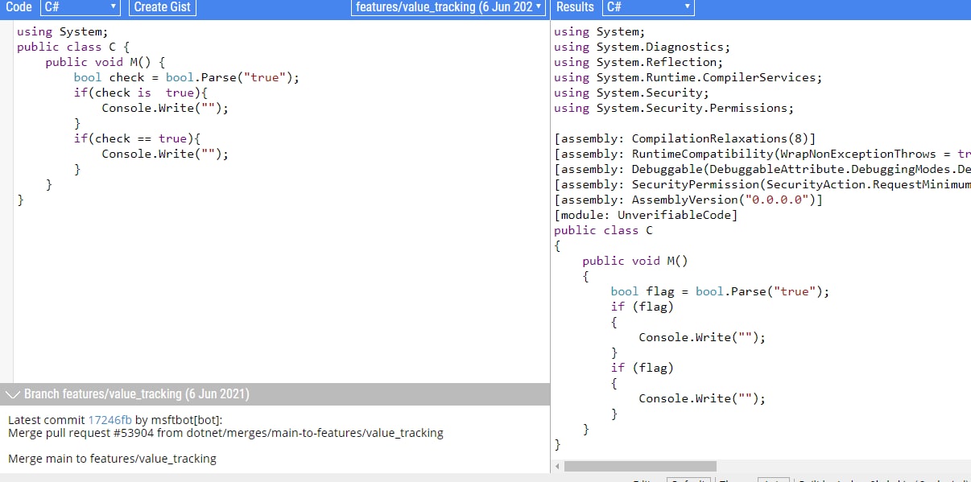Click 'using System.Diagnostics;' in Results
Screen dimensions: 971x482
pyautogui.click(x=642, y=47)
